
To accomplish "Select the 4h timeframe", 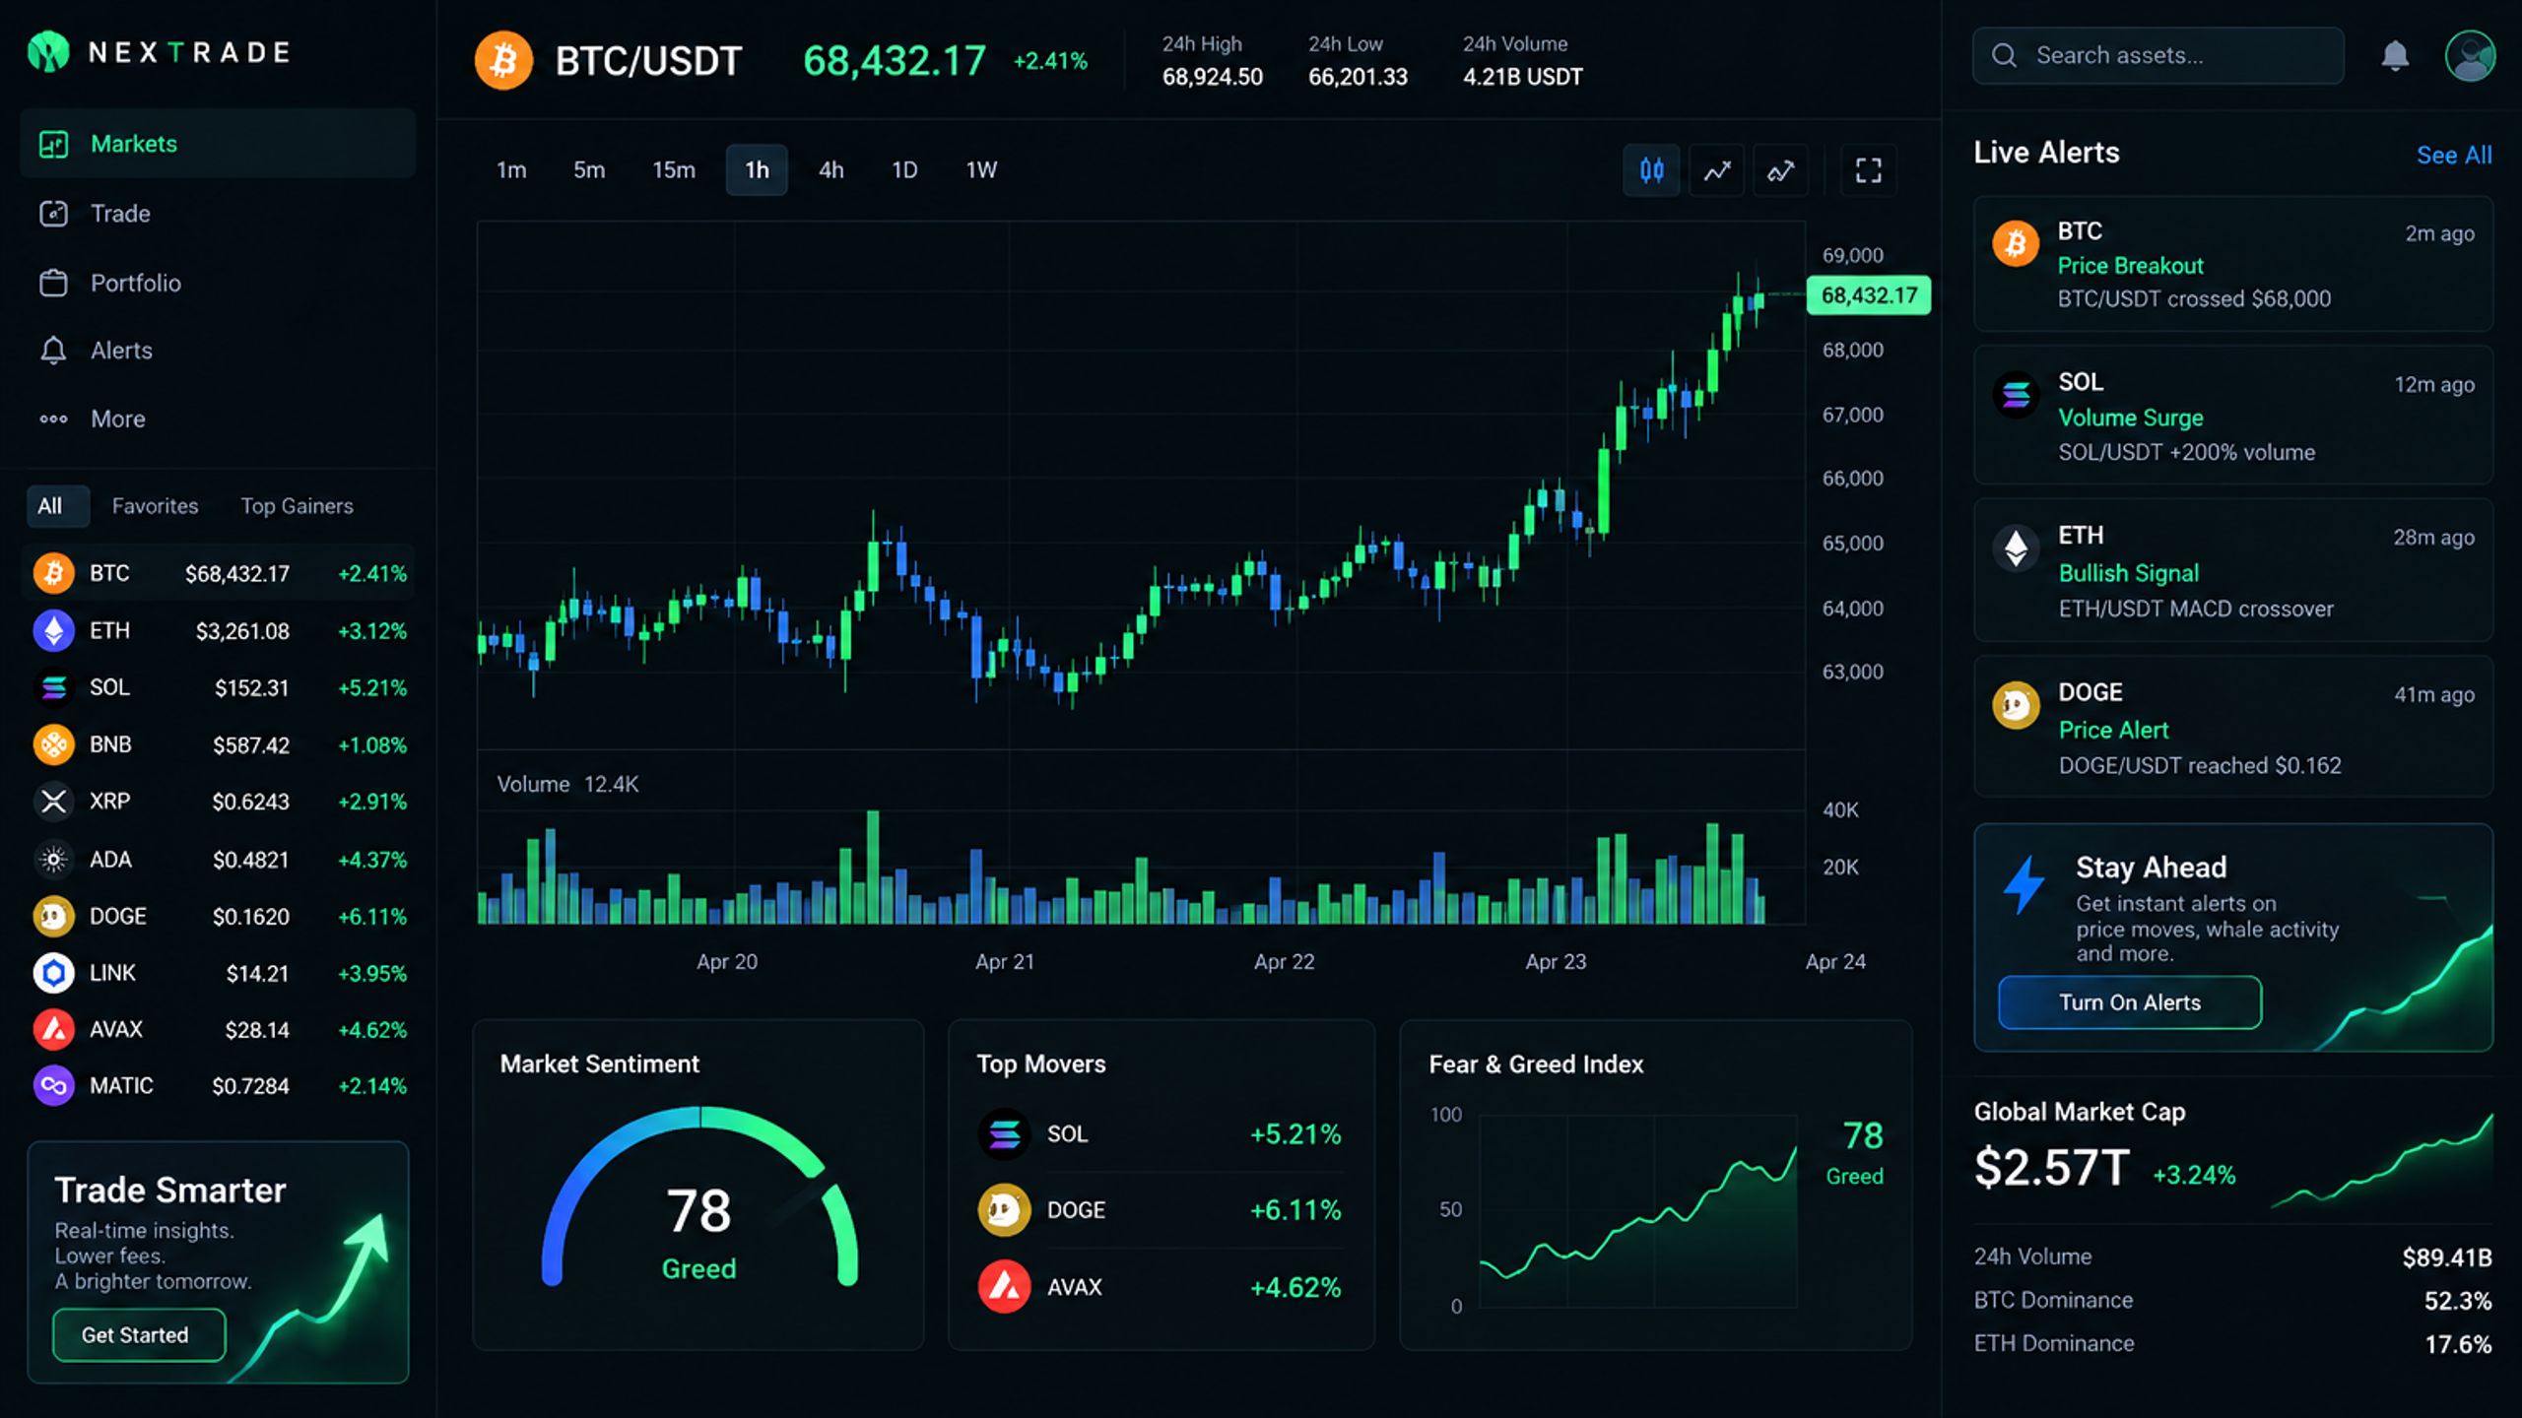I will [x=830, y=170].
